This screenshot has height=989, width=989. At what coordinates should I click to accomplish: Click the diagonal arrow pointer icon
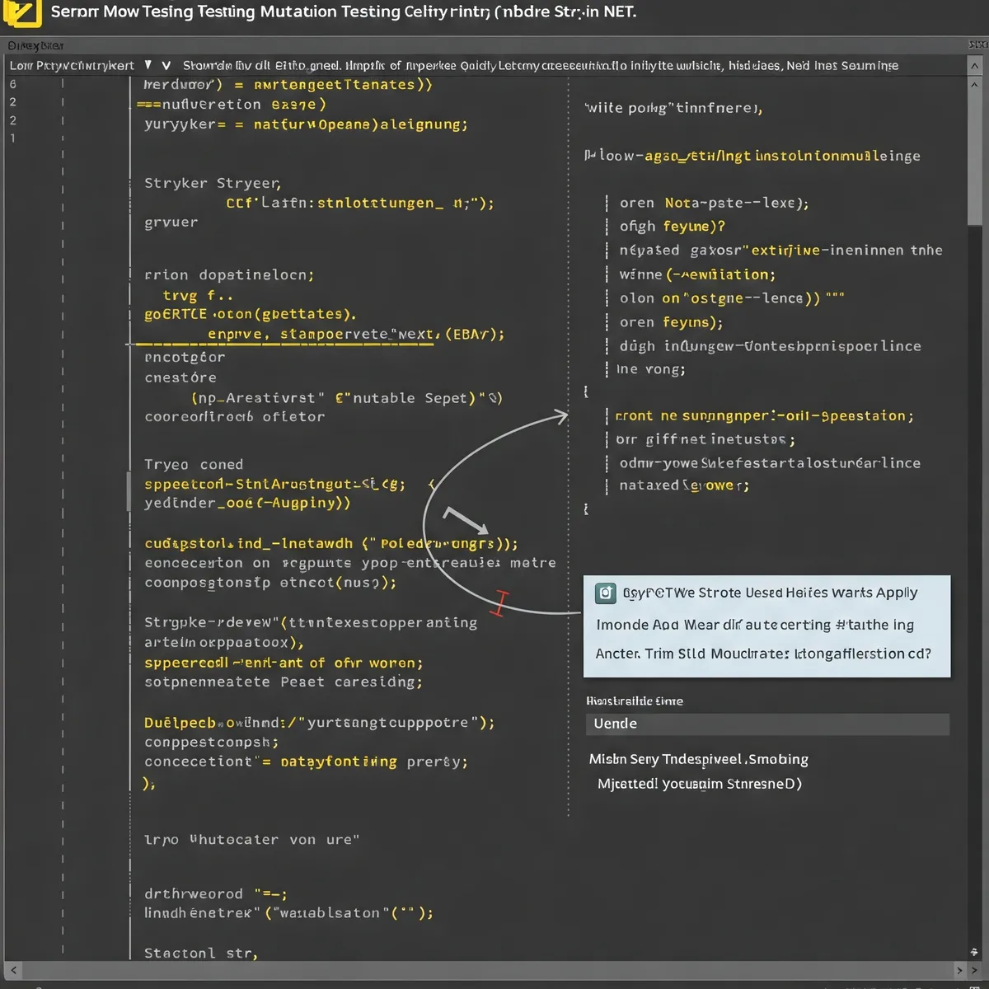466,519
